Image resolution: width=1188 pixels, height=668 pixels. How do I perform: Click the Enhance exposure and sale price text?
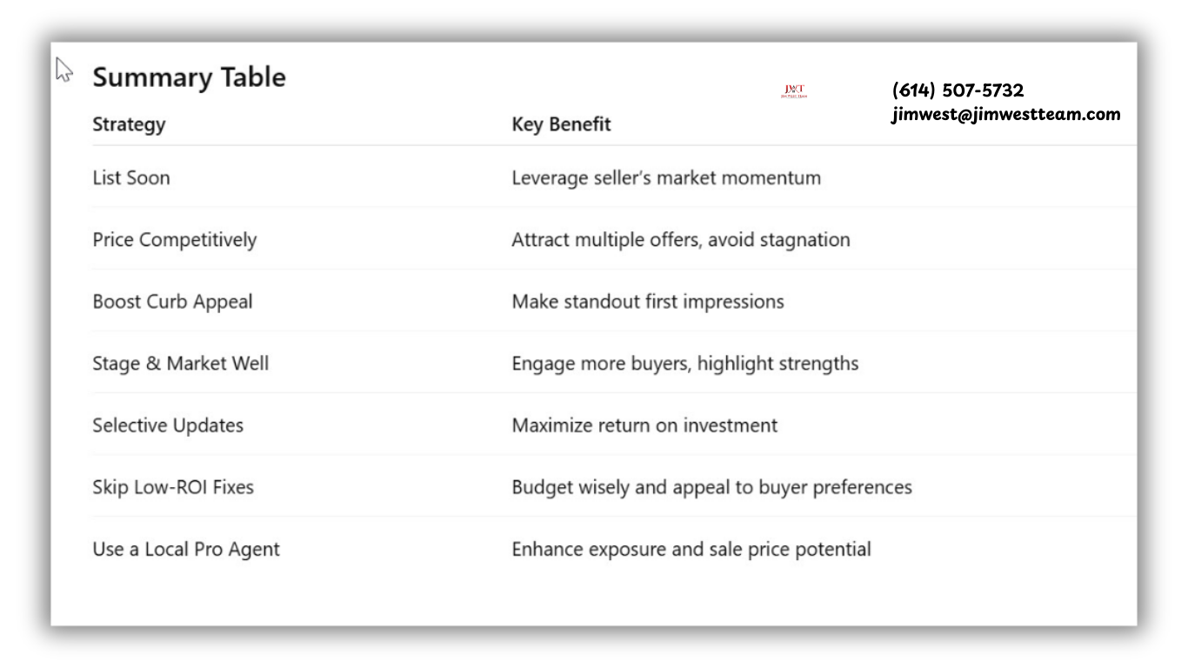(x=691, y=550)
